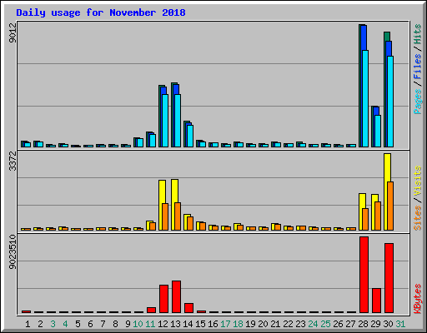Viewport: 427px width, 333px height.
Task: Select day label 2 on x-axis
Action: (40, 324)
